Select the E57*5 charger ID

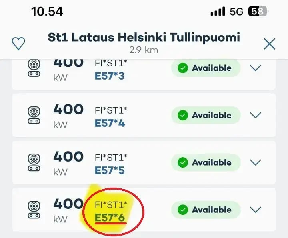point(110,170)
